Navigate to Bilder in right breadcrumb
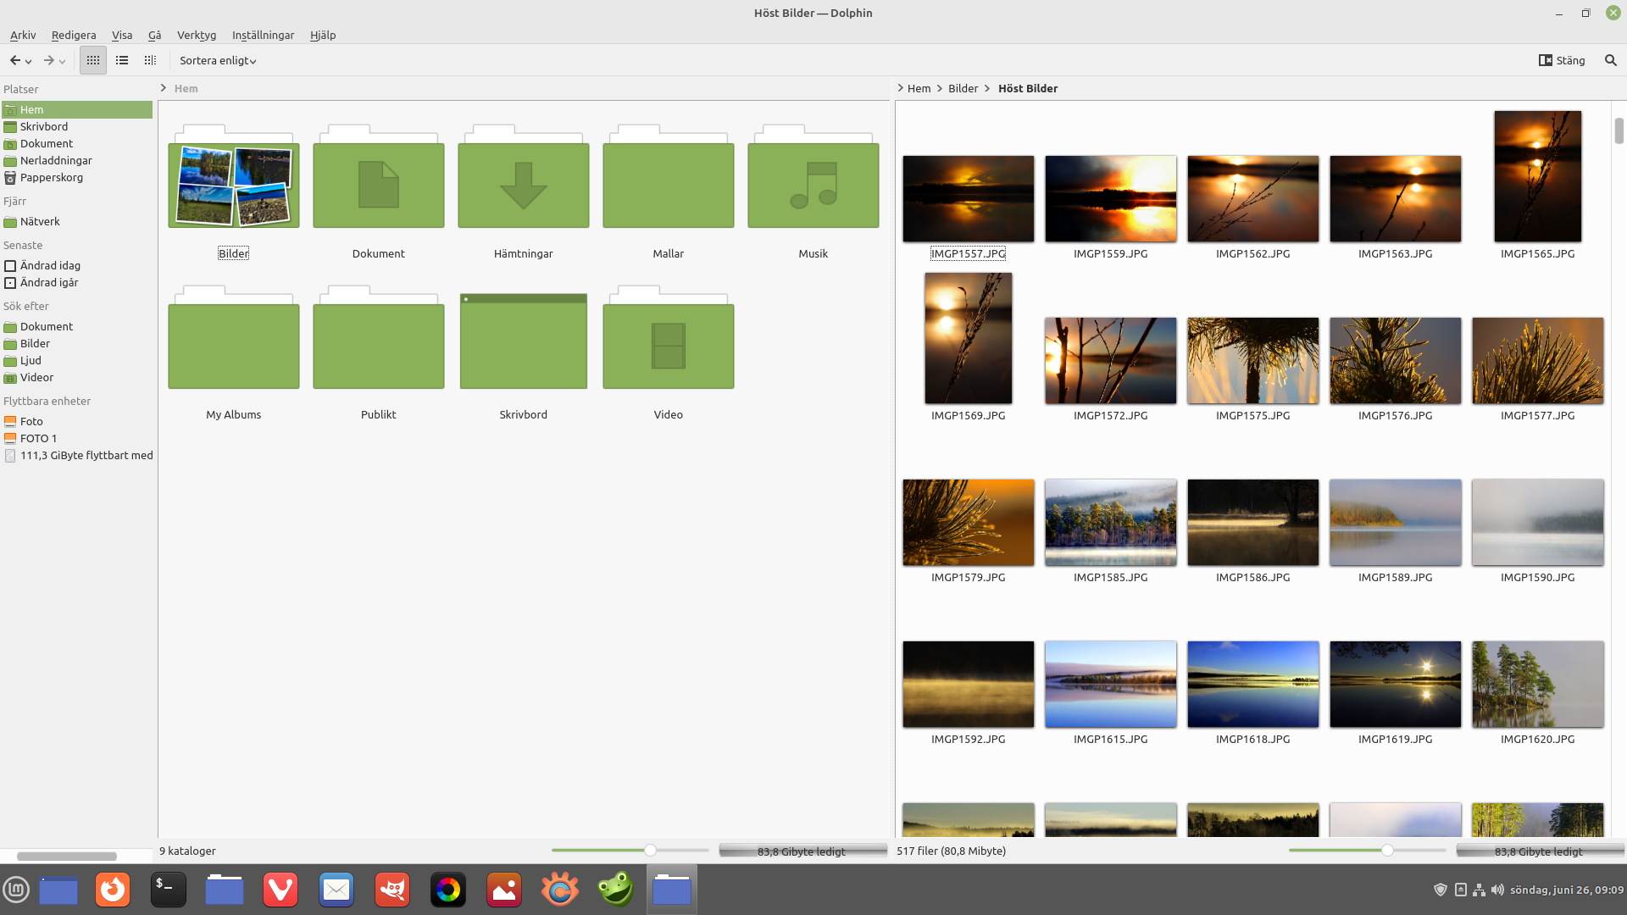This screenshot has width=1627, height=915. [x=963, y=88]
